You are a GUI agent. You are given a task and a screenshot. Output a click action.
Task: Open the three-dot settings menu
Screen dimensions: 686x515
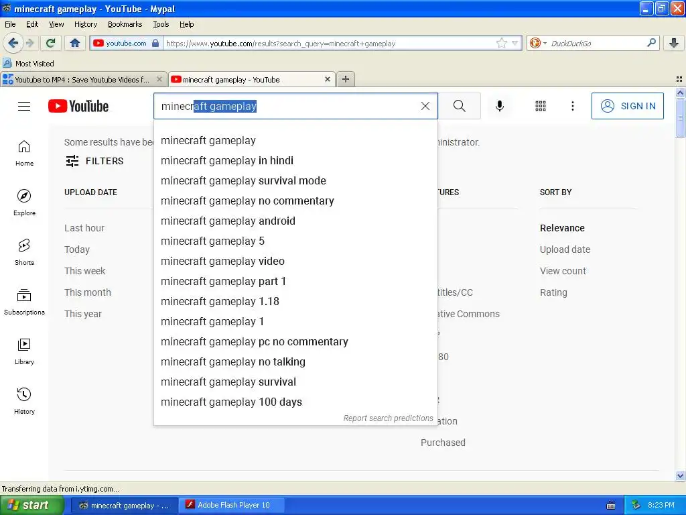(x=573, y=106)
